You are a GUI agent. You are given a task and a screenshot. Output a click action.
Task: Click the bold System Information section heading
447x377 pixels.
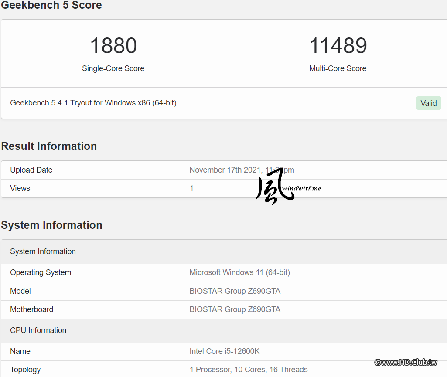pyautogui.click(x=51, y=225)
